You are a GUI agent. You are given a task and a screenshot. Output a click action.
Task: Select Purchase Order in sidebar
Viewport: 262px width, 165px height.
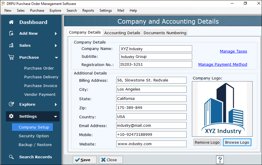pyautogui.click(x=39, y=68)
